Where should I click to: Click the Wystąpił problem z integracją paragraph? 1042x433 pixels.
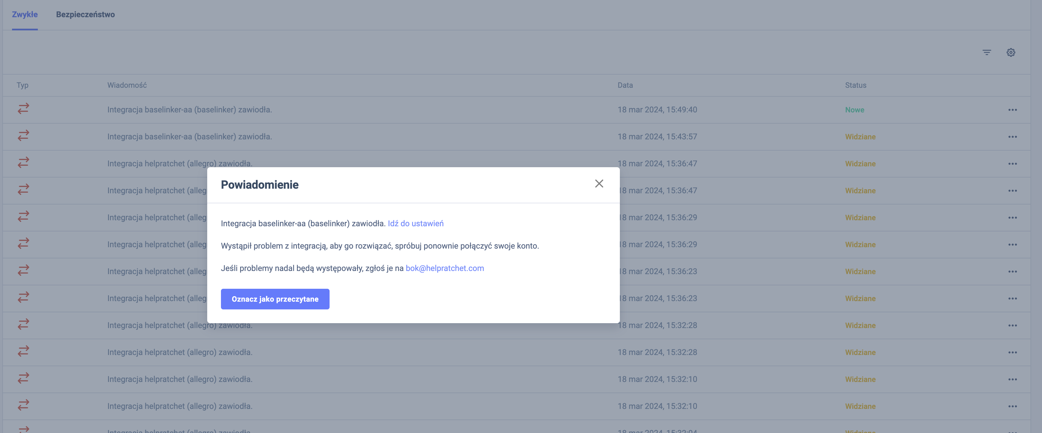pyautogui.click(x=380, y=246)
